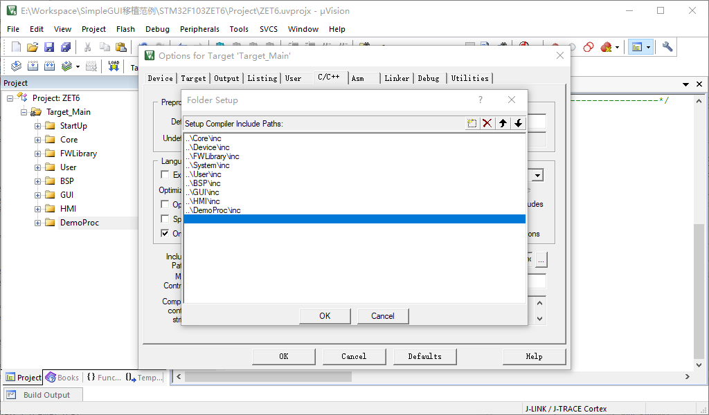Toggle the checkbox beside 'Ex' in Language group
Image resolution: width=709 pixels, height=415 pixels.
pyautogui.click(x=165, y=175)
